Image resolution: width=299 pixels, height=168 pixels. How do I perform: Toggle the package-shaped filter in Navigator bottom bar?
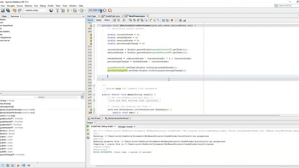click(x=18, y=165)
